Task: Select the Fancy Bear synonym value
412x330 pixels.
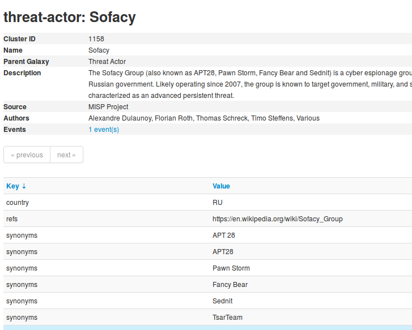Action: 230,285
